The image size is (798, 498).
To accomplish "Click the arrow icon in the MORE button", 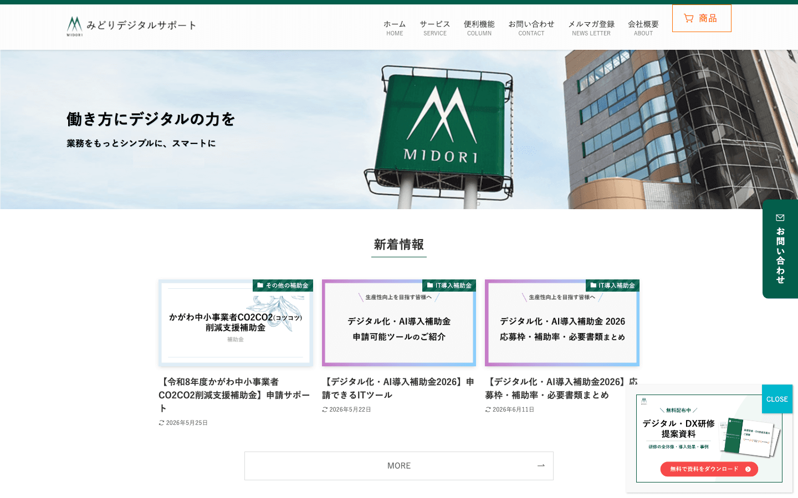I will [x=541, y=466].
